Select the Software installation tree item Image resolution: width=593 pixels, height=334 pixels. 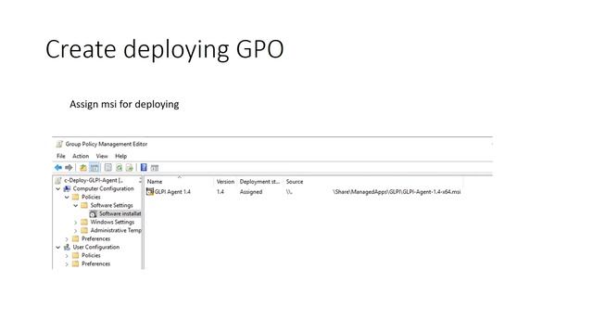coord(120,213)
